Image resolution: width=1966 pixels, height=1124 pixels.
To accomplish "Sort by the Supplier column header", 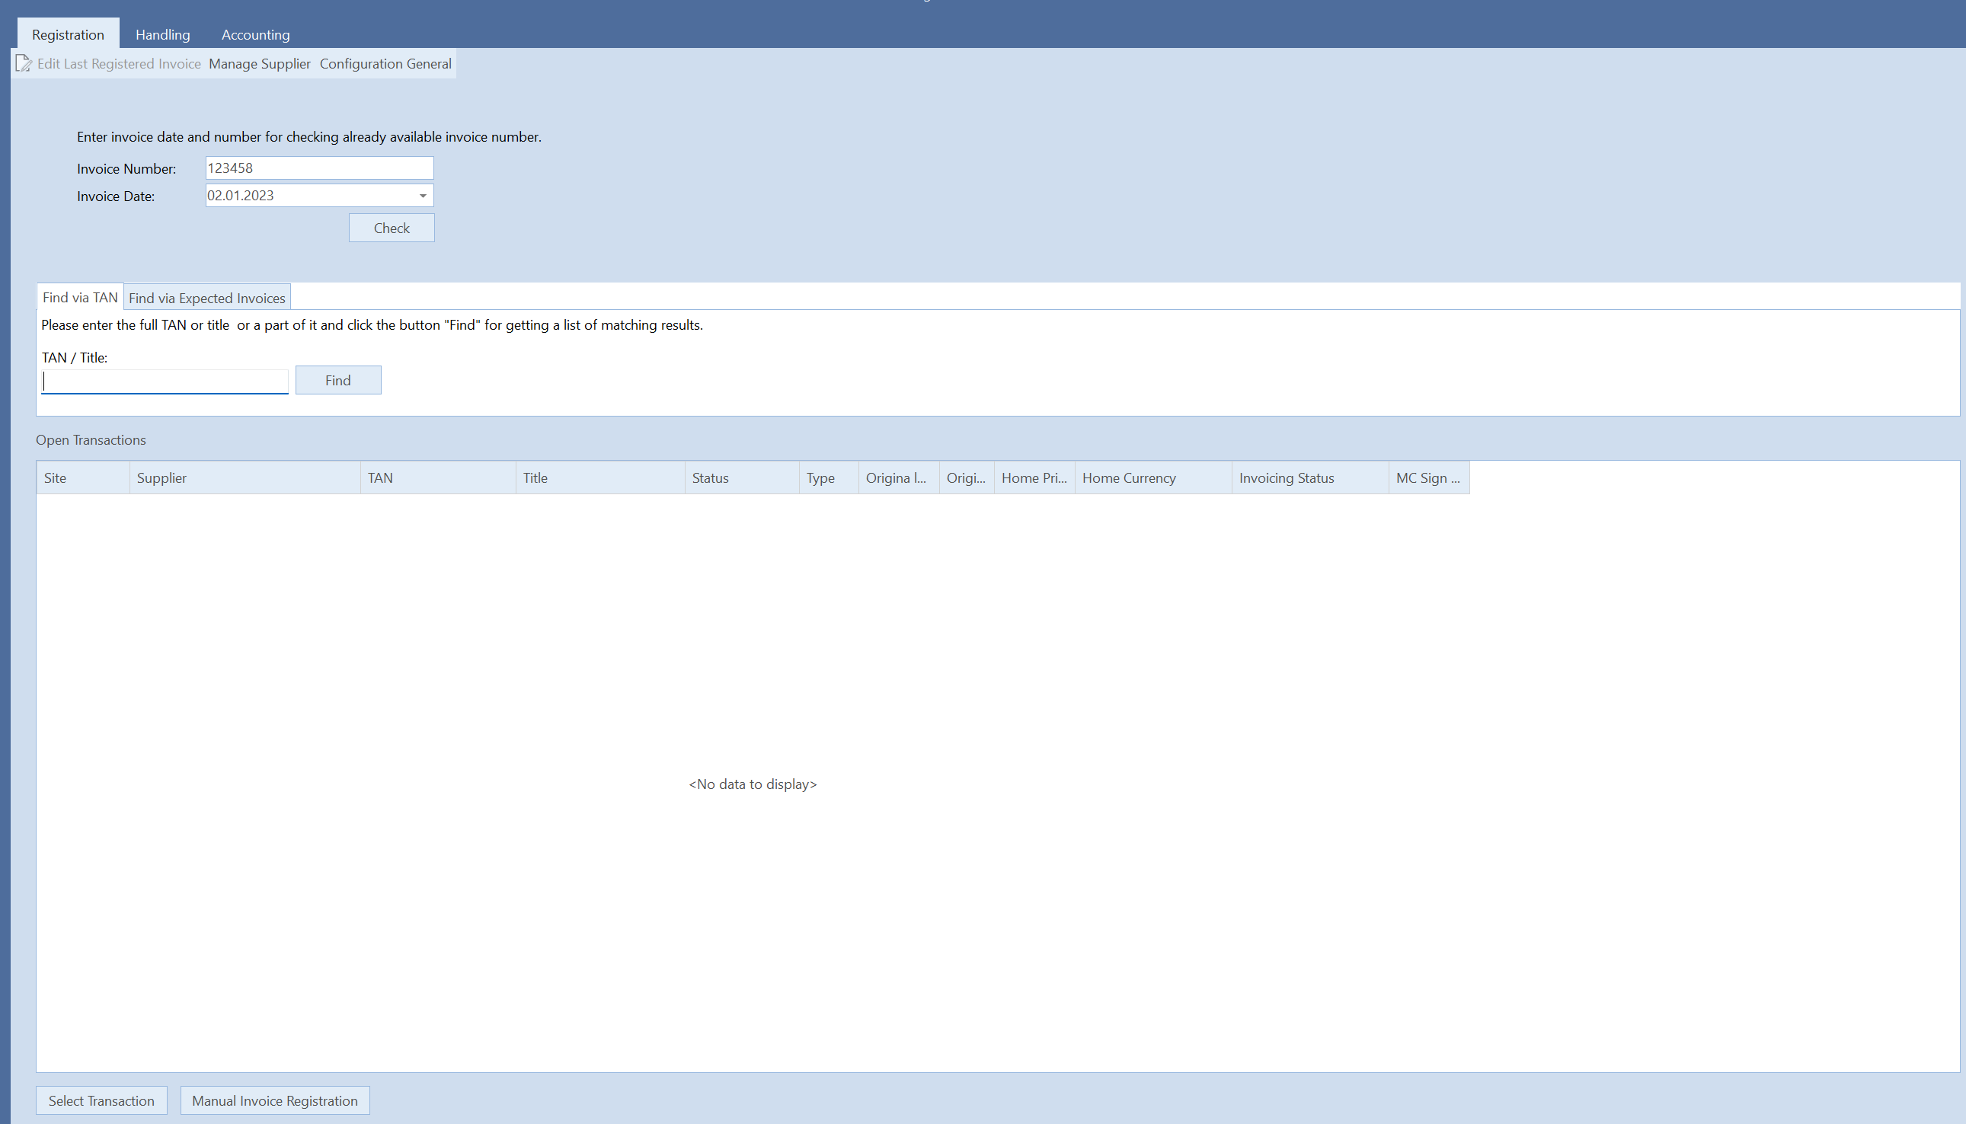I will click(x=244, y=478).
